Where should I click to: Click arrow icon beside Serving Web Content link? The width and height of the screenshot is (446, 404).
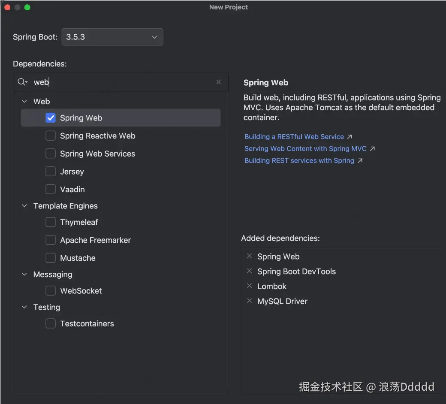coord(372,149)
